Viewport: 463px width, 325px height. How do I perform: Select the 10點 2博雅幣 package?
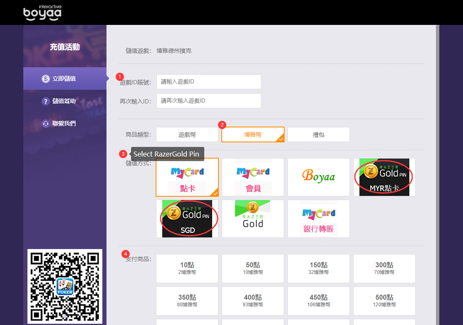[187, 269]
